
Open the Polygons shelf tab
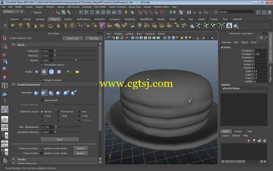54,19
